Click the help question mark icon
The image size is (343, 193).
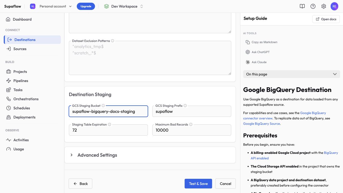pyautogui.click(x=313, y=6)
